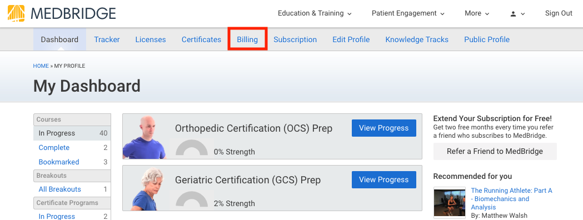Open the user account profile icon menu
This screenshot has height=220, width=583.
[517, 14]
